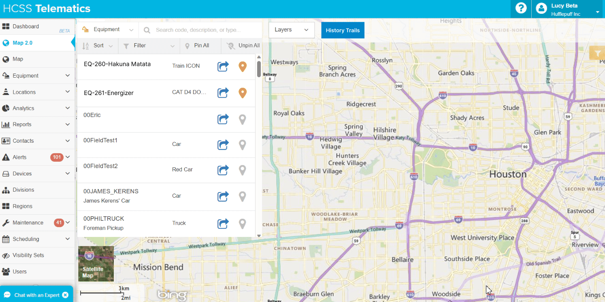Click the user profile avatar icon

[541, 8]
